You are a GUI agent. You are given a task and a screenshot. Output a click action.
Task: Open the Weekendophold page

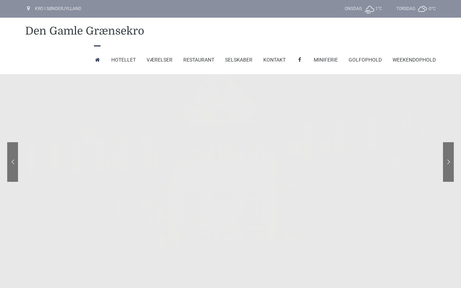click(x=414, y=60)
